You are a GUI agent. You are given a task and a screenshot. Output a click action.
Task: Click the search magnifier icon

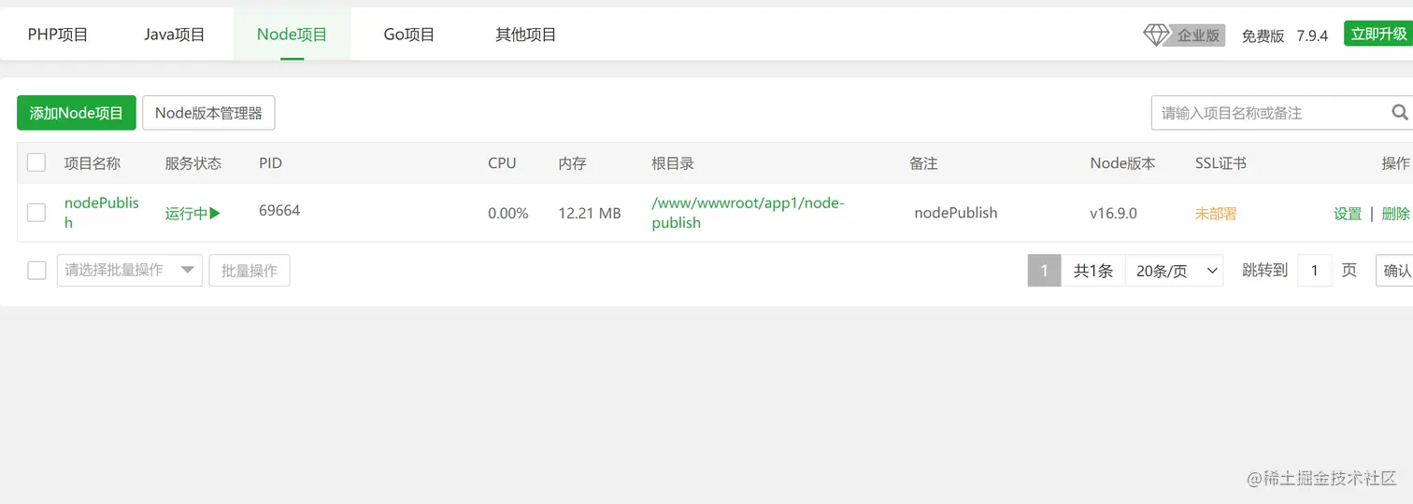(1399, 113)
